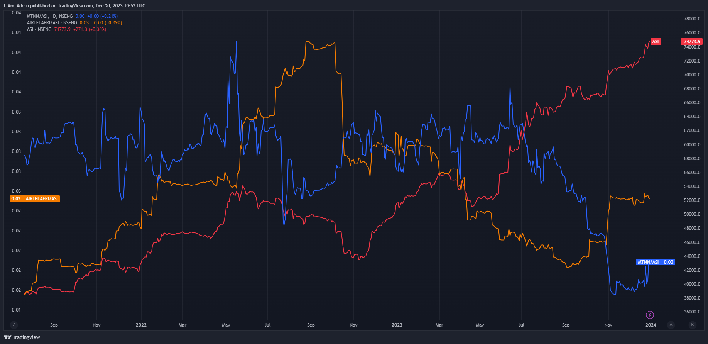Click the 76000.0 value on the price axis
708x344 pixels.
(x=692, y=33)
